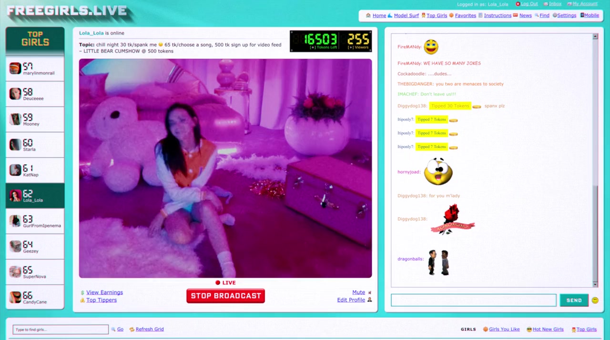This screenshot has height=340, width=610.
Task: Click the View Earnings dollar icon
Action: pos(82,292)
